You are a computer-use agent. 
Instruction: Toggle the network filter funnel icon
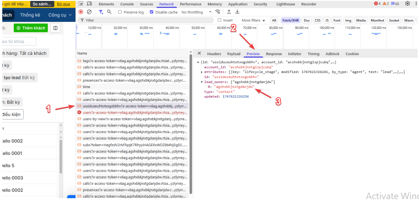click(x=101, y=12)
